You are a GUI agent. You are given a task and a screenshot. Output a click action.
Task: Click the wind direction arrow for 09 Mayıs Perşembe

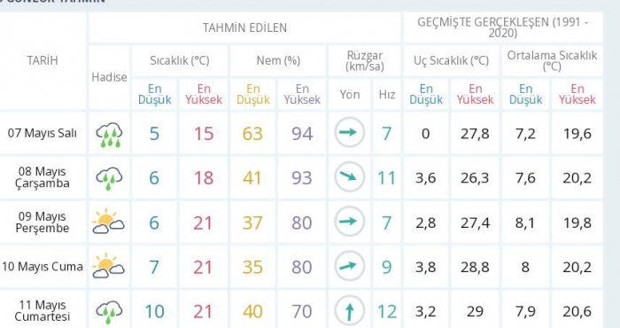349,221
